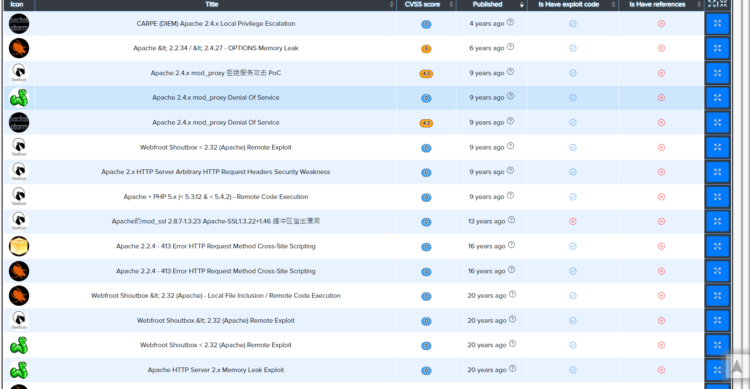Click the exploit-code check icon for CARPE (DIEM)

pos(573,24)
